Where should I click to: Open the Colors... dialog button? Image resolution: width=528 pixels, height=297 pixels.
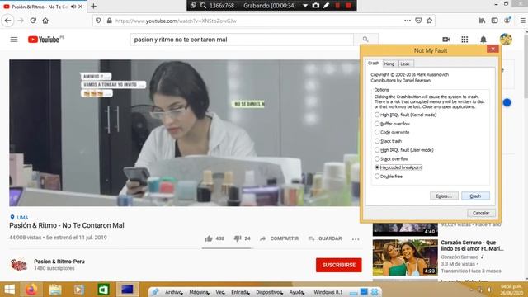click(444, 196)
